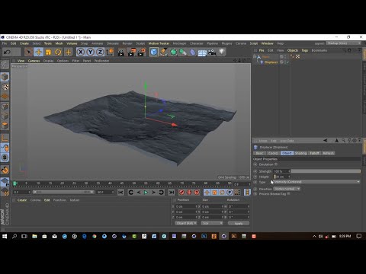The image size is (366, 274).
Task: Select the parent Plane object row
Action: [x=266, y=57]
